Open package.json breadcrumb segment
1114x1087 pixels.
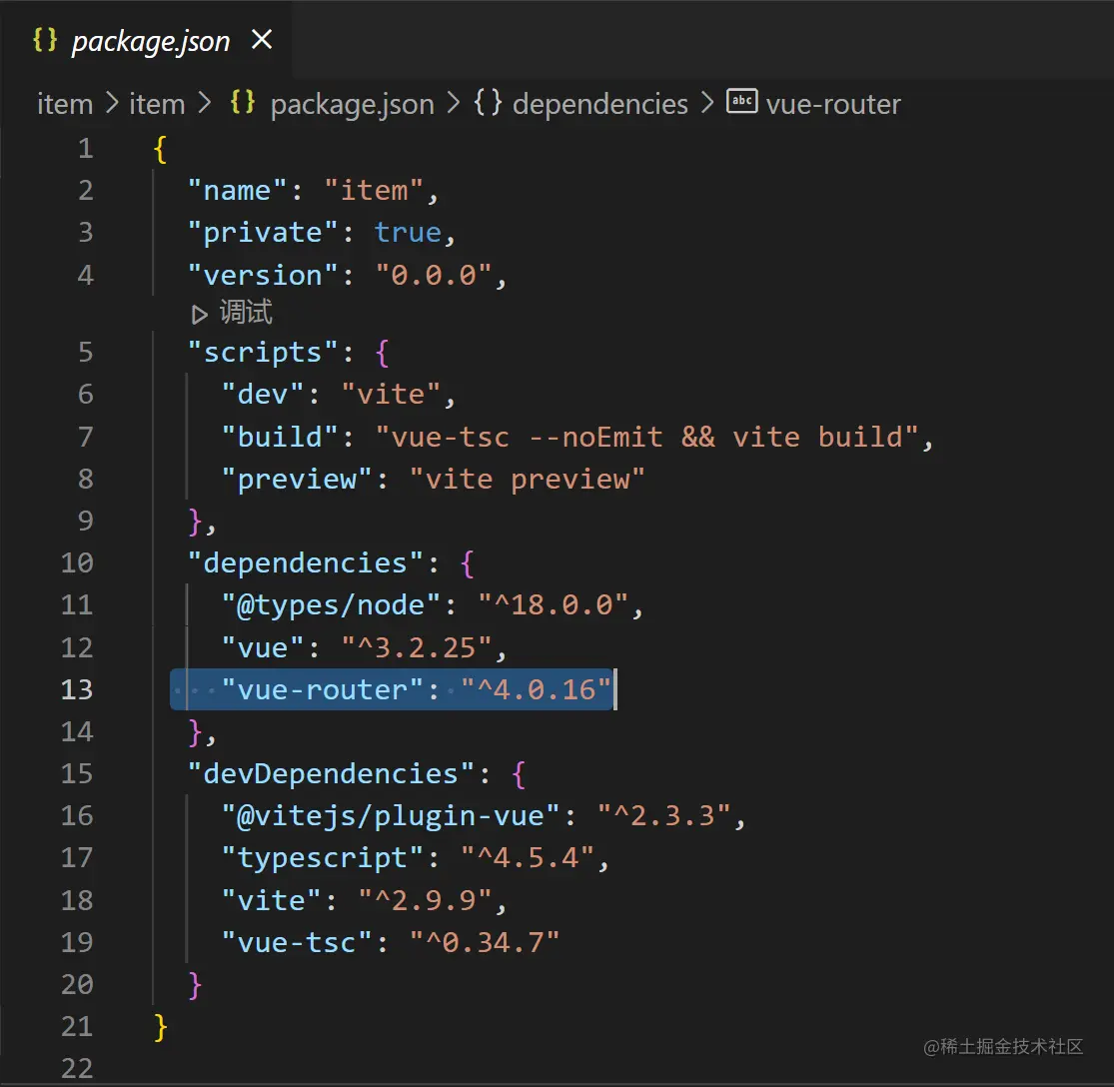tap(353, 105)
